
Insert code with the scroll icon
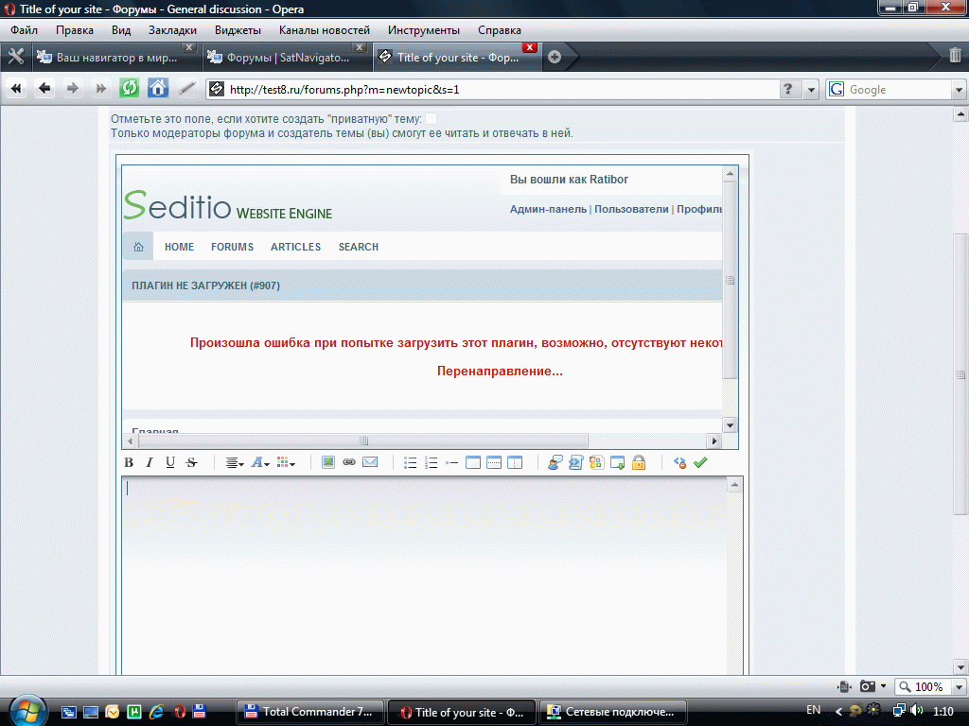coord(576,462)
